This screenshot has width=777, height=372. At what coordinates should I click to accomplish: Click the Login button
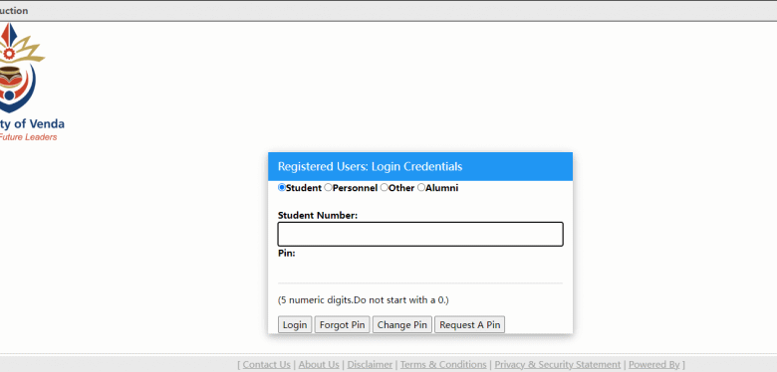295,325
